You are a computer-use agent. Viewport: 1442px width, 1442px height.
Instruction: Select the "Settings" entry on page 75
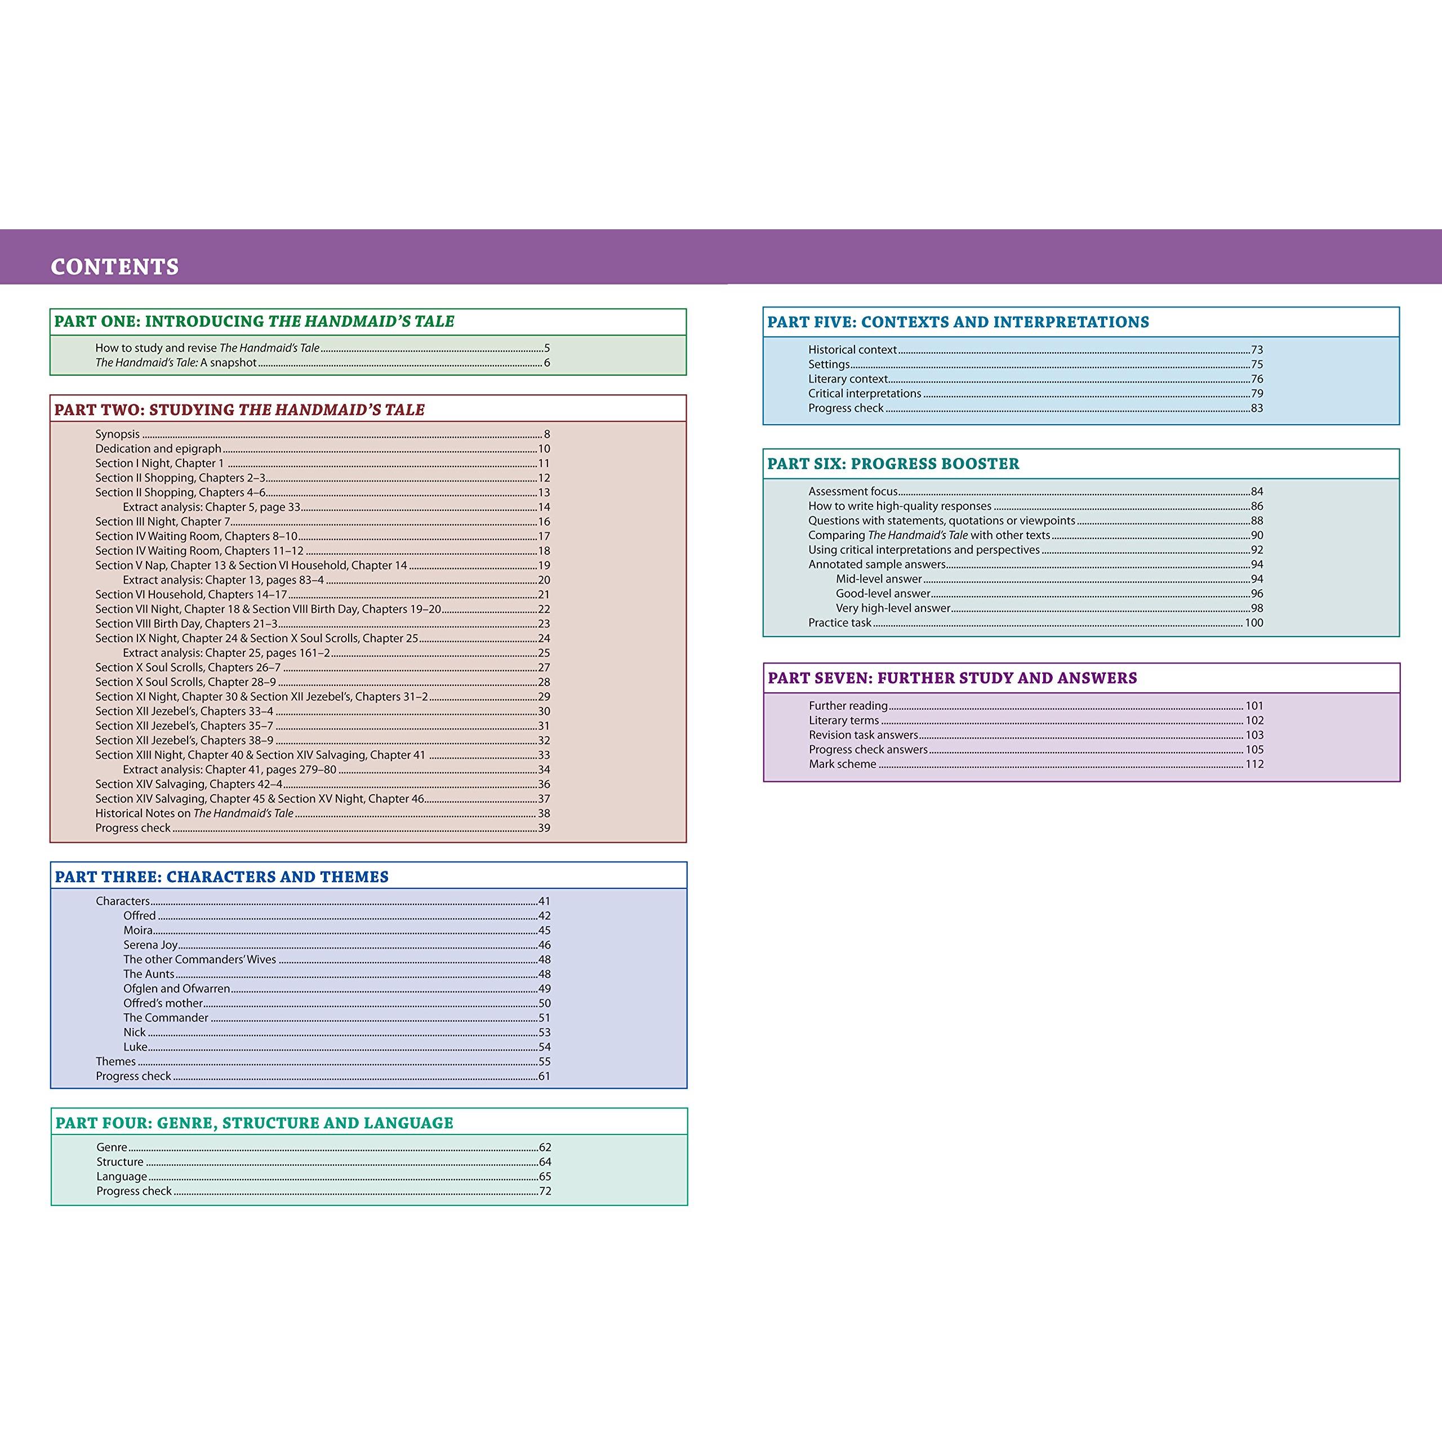click(x=1036, y=364)
